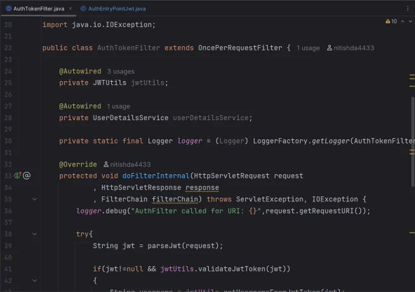The height and width of the screenshot is (292, 415).
Task: Click the underlined 'filterChain' parameter
Action: point(175,199)
